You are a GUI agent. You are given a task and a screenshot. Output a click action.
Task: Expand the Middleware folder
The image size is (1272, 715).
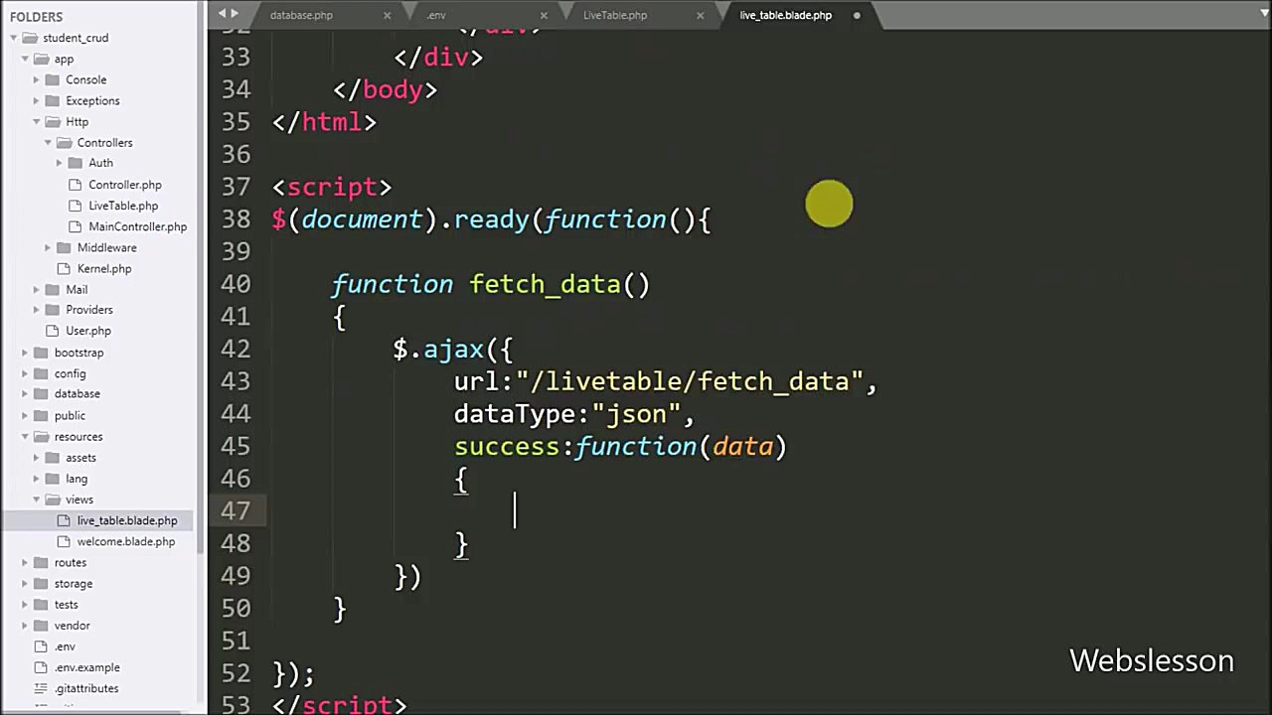[x=48, y=248]
